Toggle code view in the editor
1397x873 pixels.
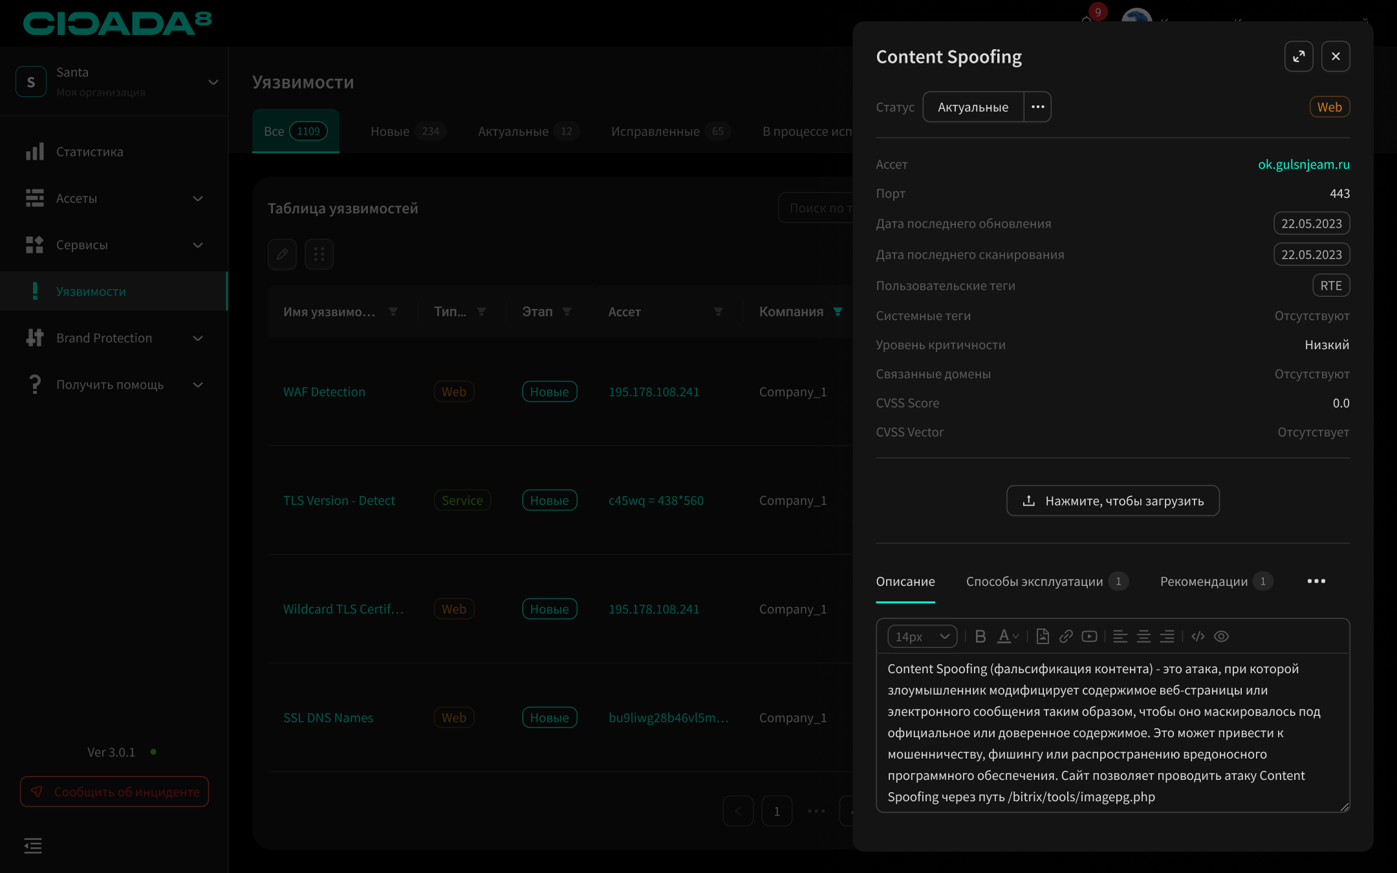click(1198, 636)
